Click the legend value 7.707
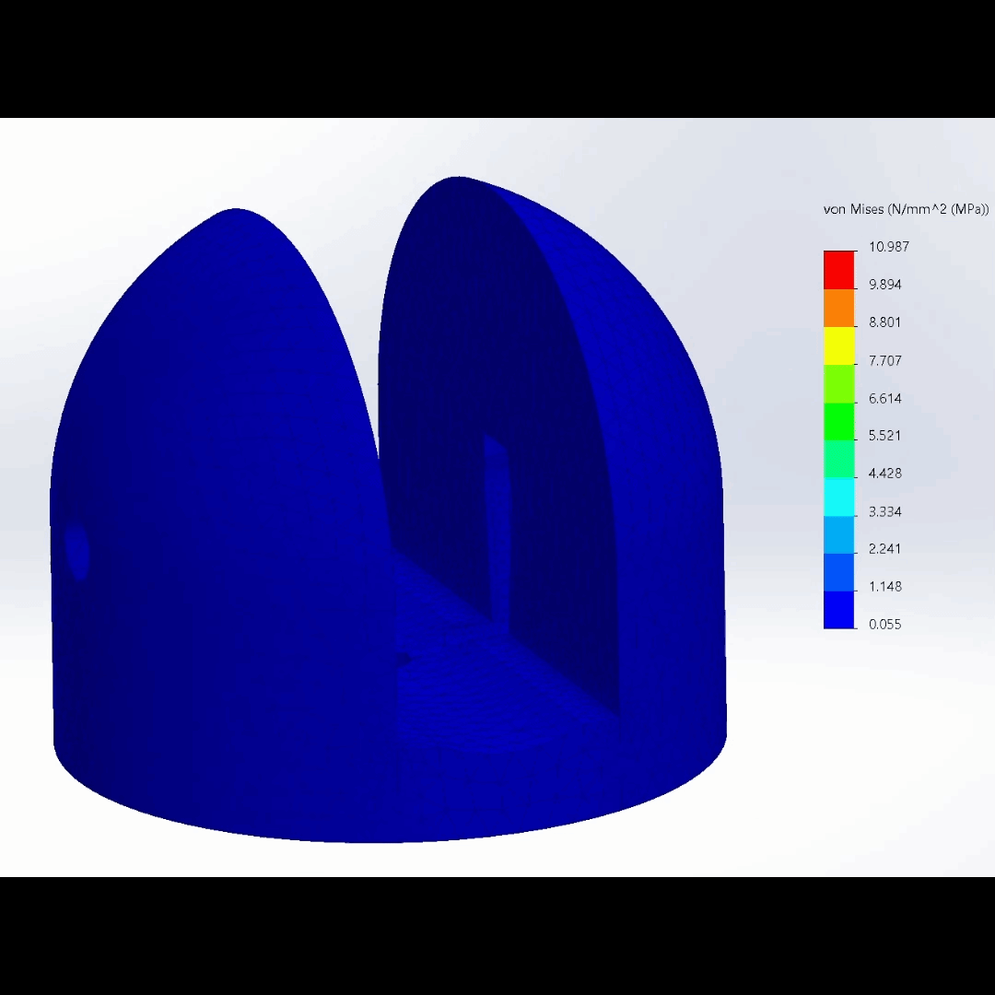Image resolution: width=995 pixels, height=995 pixels. [885, 360]
